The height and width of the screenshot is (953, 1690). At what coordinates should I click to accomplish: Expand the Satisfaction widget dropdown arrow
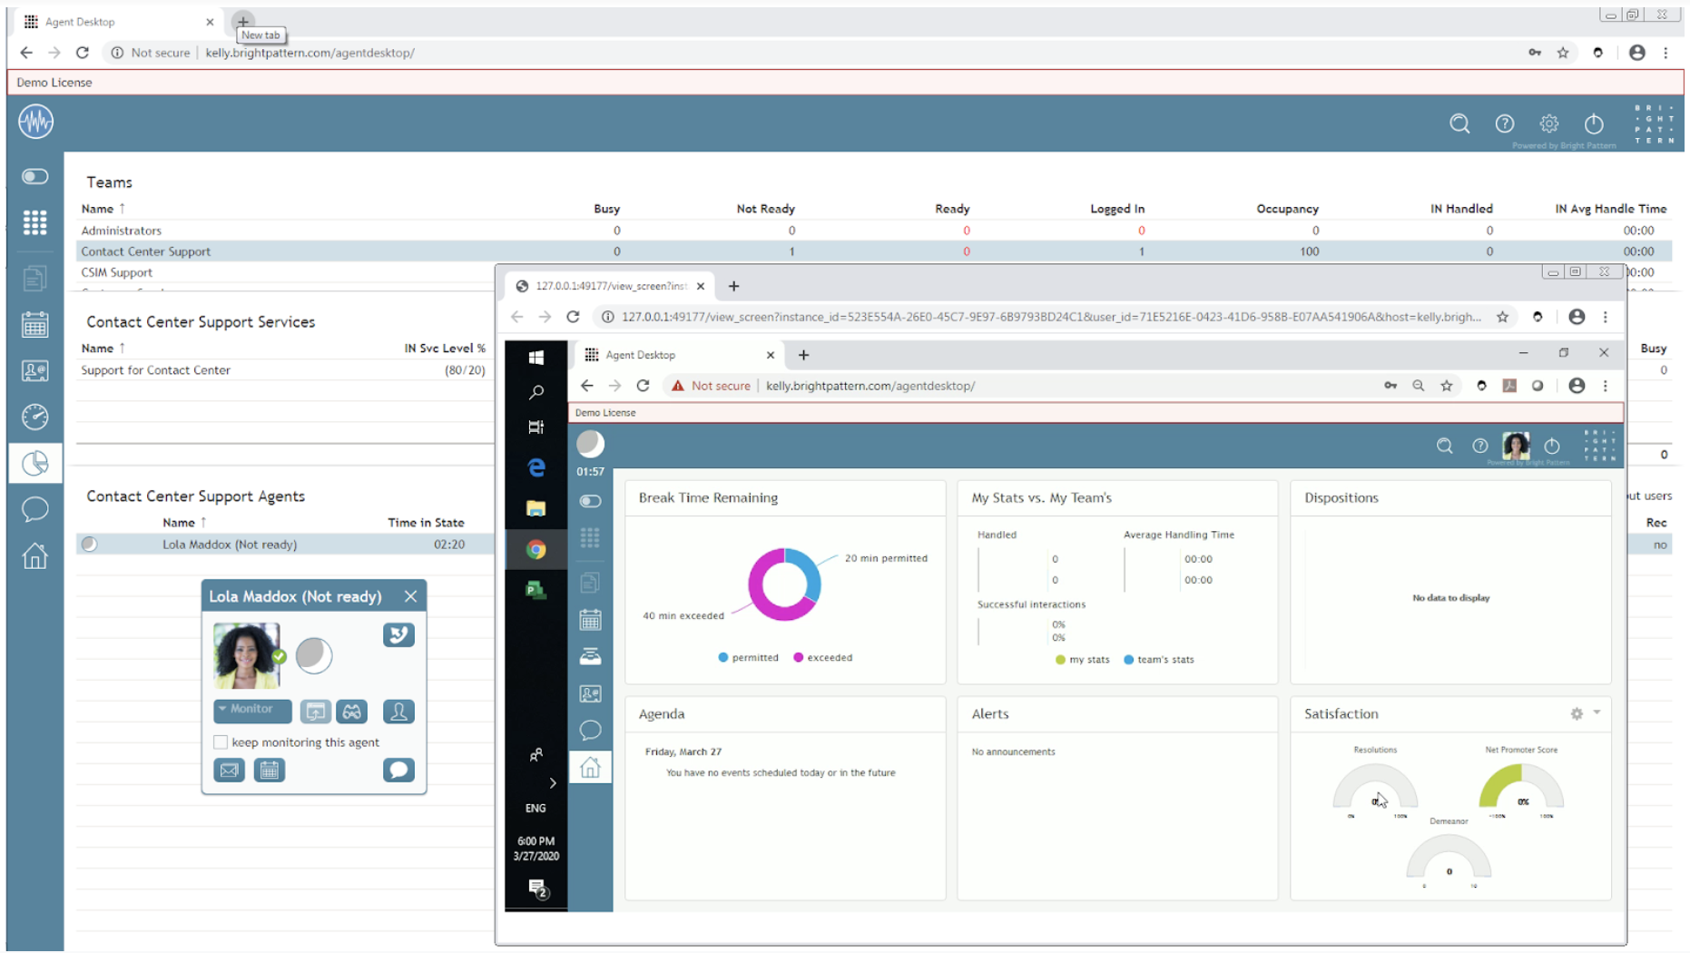point(1597,713)
